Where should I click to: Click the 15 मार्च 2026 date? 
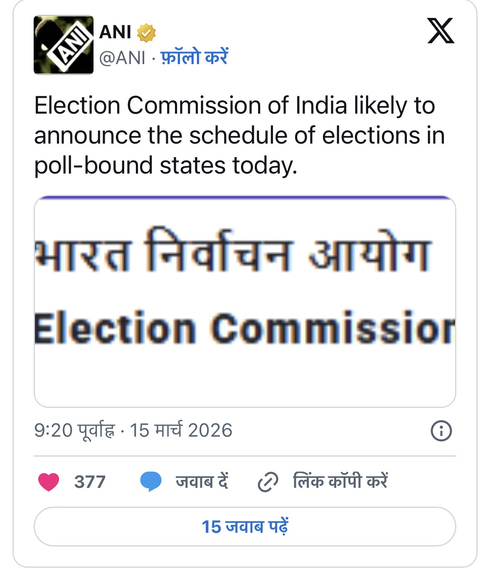click(x=181, y=430)
